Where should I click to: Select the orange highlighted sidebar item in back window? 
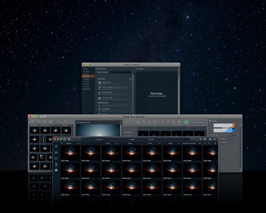[x=88, y=76]
